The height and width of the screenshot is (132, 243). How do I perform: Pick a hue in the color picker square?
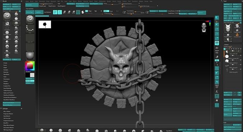(30, 66)
